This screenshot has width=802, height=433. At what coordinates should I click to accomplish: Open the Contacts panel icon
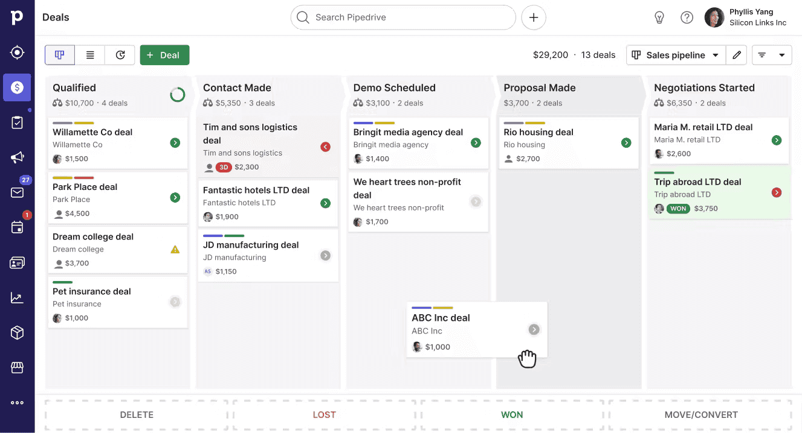[x=17, y=262]
